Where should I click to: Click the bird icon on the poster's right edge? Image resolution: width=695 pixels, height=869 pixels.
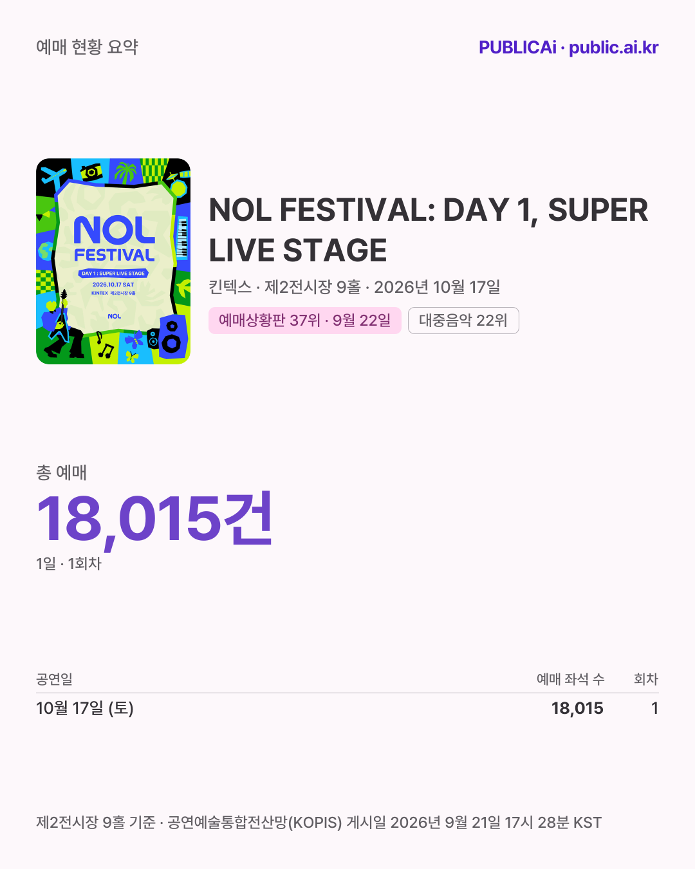(183, 287)
